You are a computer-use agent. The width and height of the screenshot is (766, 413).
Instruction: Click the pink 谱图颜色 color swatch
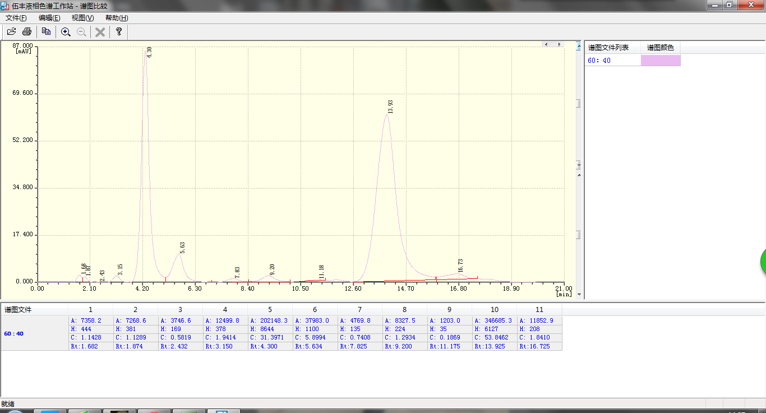click(x=661, y=60)
